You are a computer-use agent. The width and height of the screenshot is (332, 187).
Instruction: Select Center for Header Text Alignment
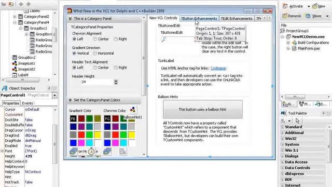(95, 68)
